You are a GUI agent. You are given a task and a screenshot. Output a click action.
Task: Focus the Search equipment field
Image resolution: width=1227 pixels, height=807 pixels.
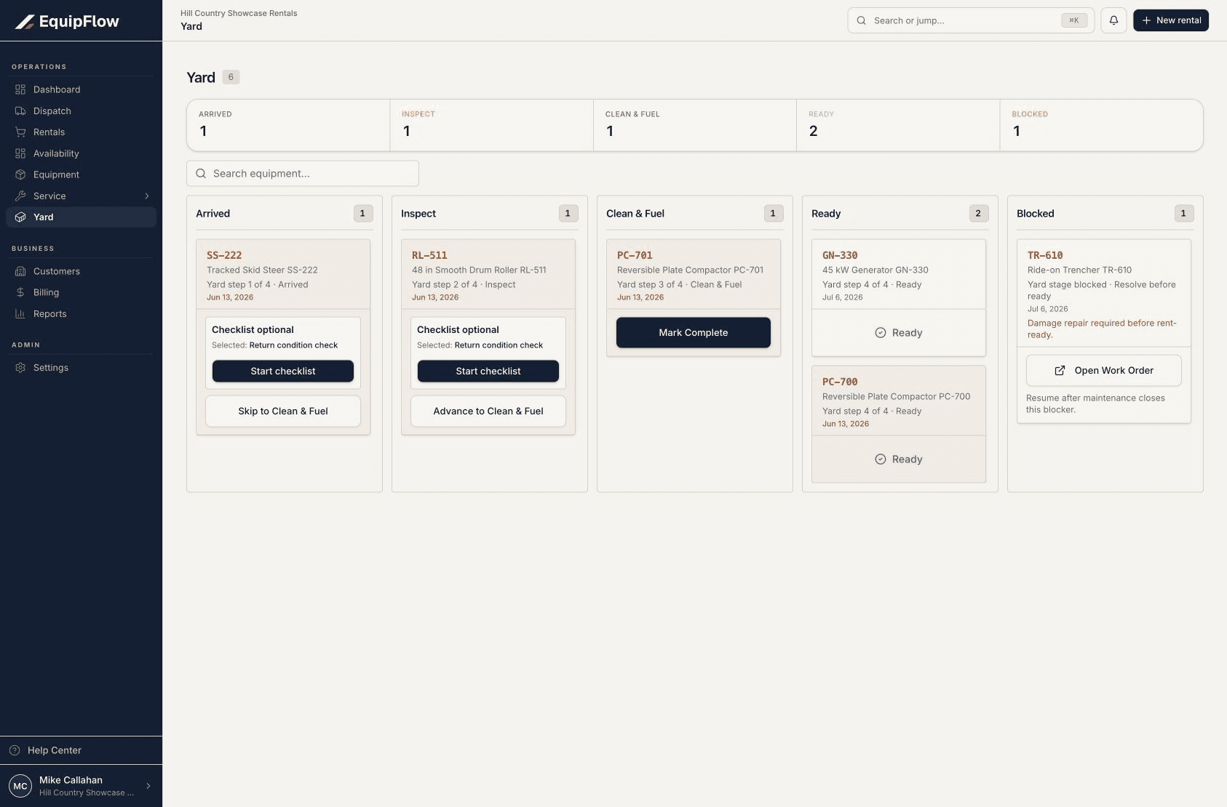(x=303, y=174)
